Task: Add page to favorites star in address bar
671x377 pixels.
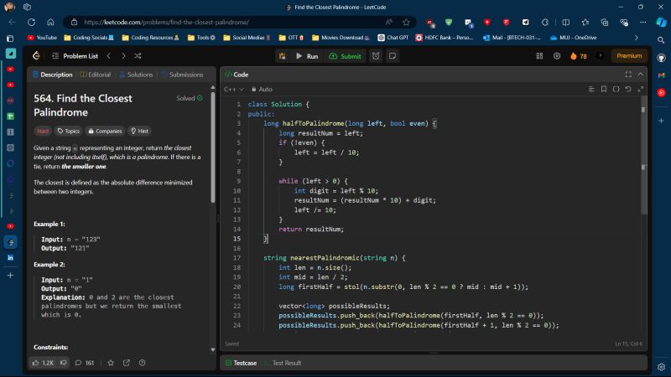Action: (x=406, y=23)
